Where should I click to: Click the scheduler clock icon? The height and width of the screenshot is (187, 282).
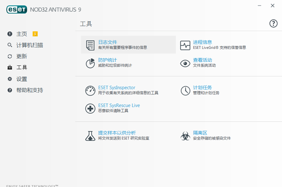point(185,91)
